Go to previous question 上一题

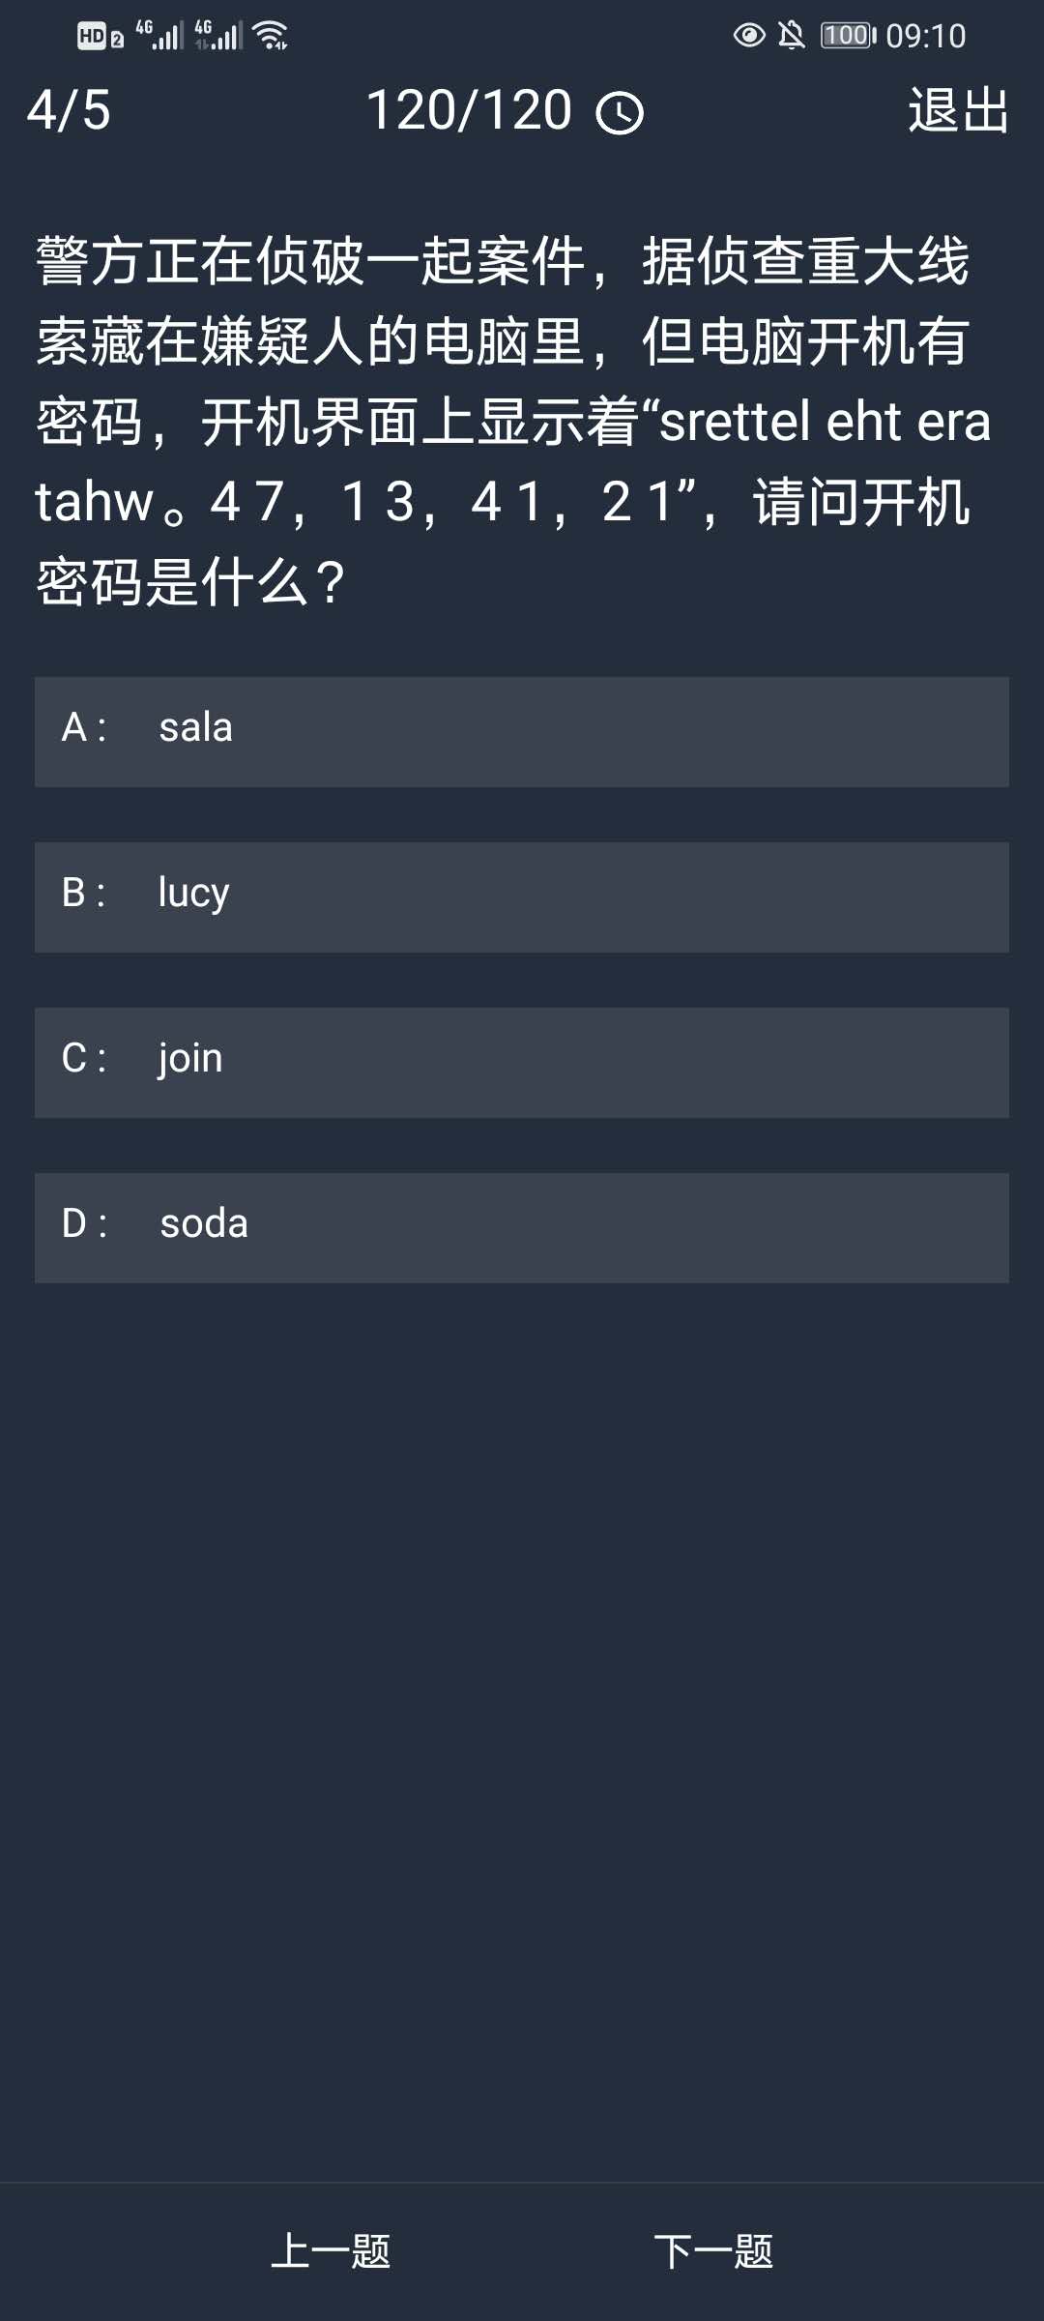(x=331, y=2250)
